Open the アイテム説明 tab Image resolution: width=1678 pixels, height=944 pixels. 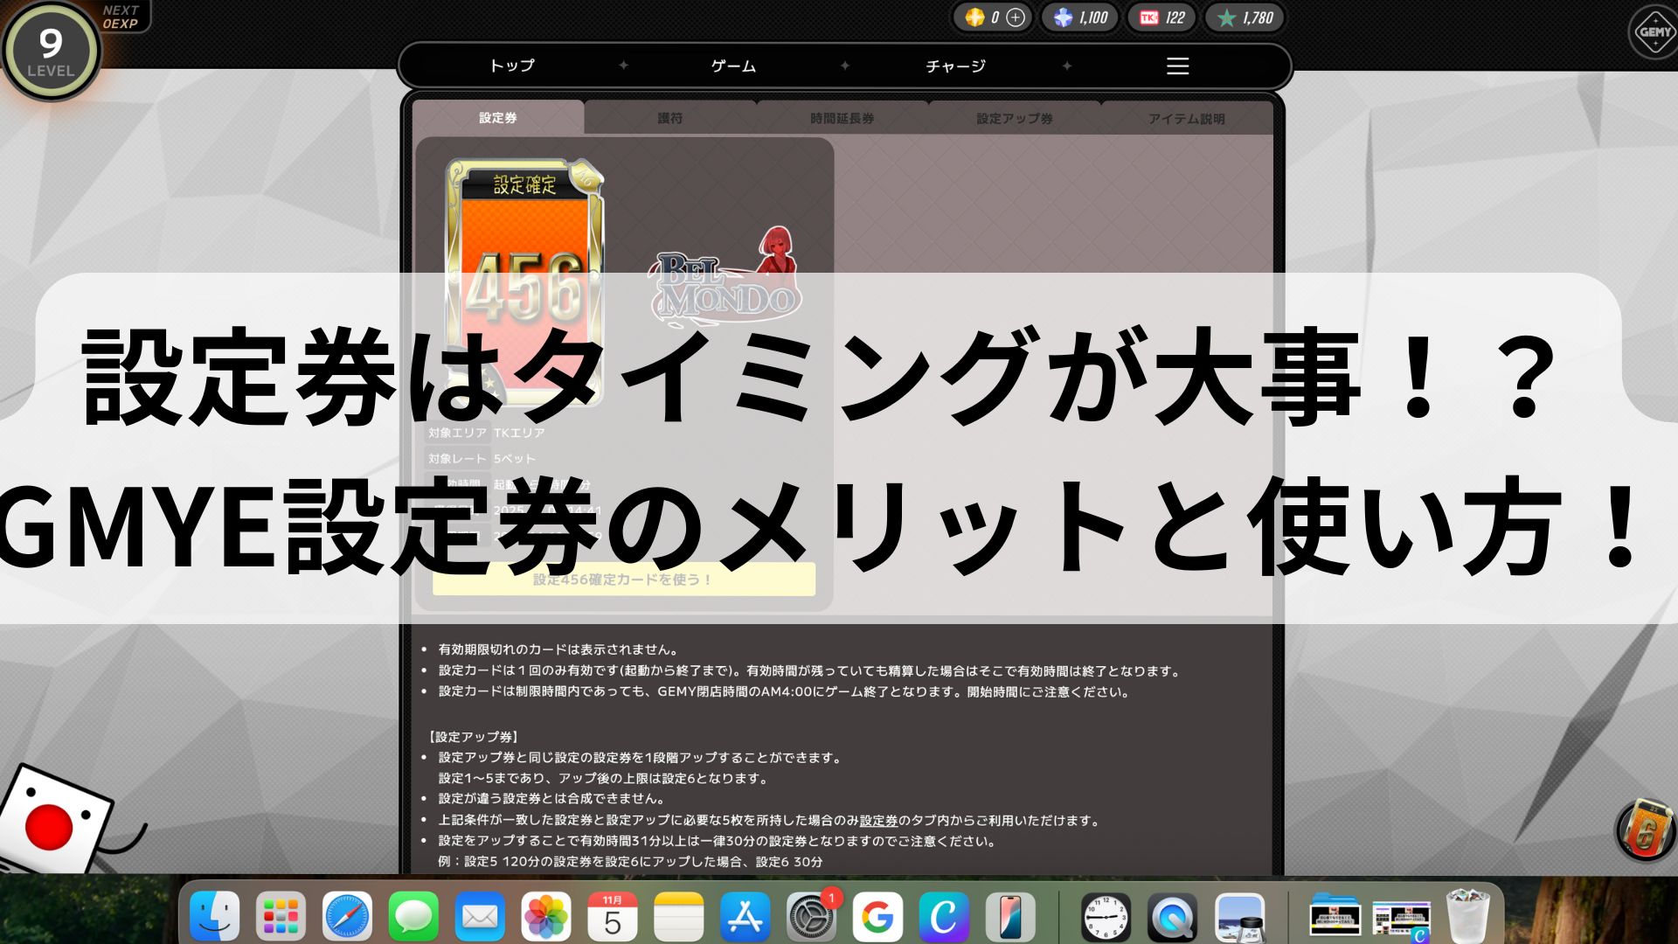[x=1186, y=118]
